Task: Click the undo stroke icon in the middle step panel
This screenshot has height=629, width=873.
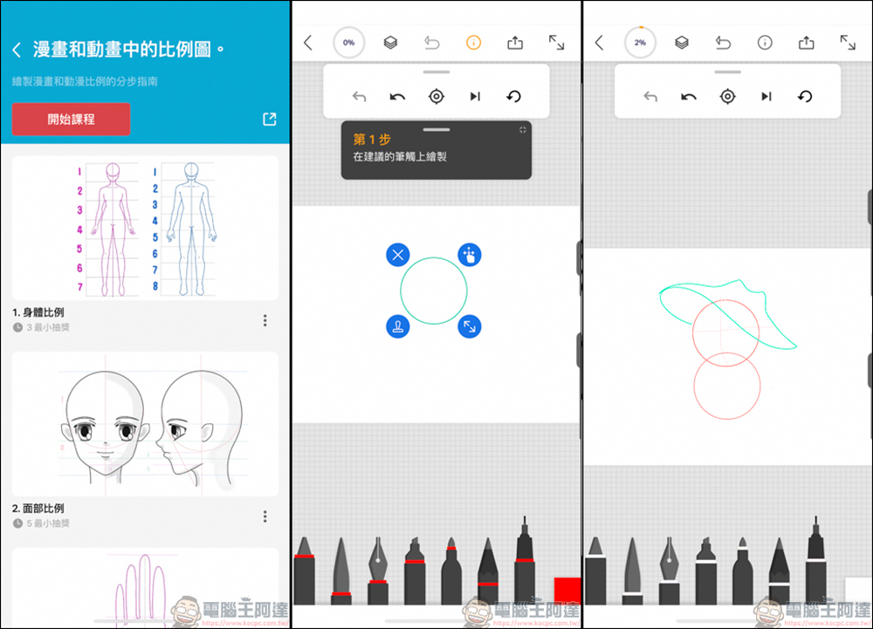Action: [397, 97]
